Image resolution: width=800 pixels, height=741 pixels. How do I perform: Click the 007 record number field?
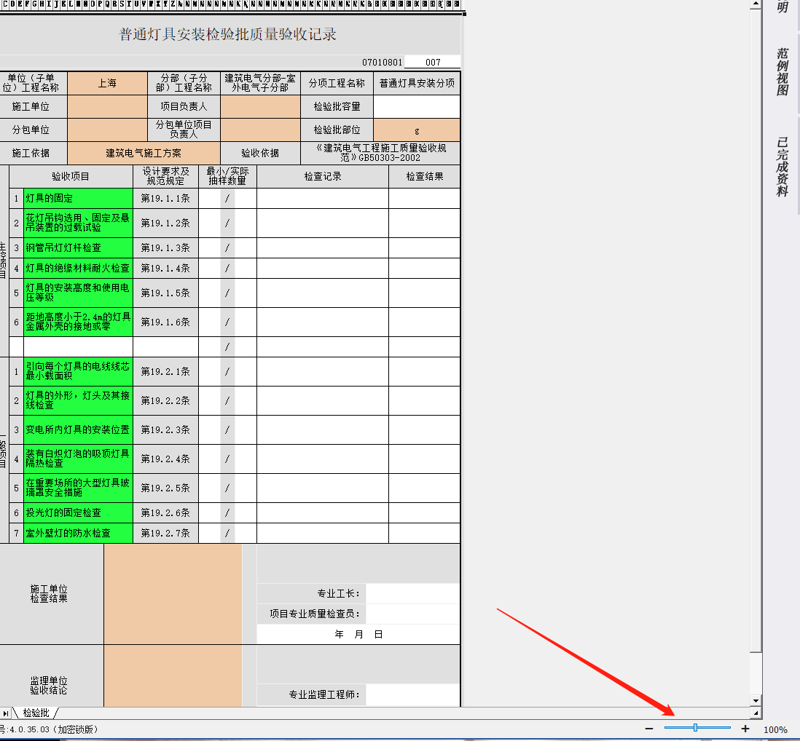tap(433, 62)
